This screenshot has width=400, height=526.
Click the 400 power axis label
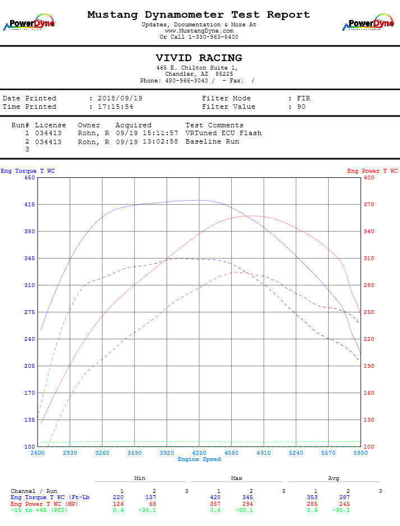coord(369,177)
